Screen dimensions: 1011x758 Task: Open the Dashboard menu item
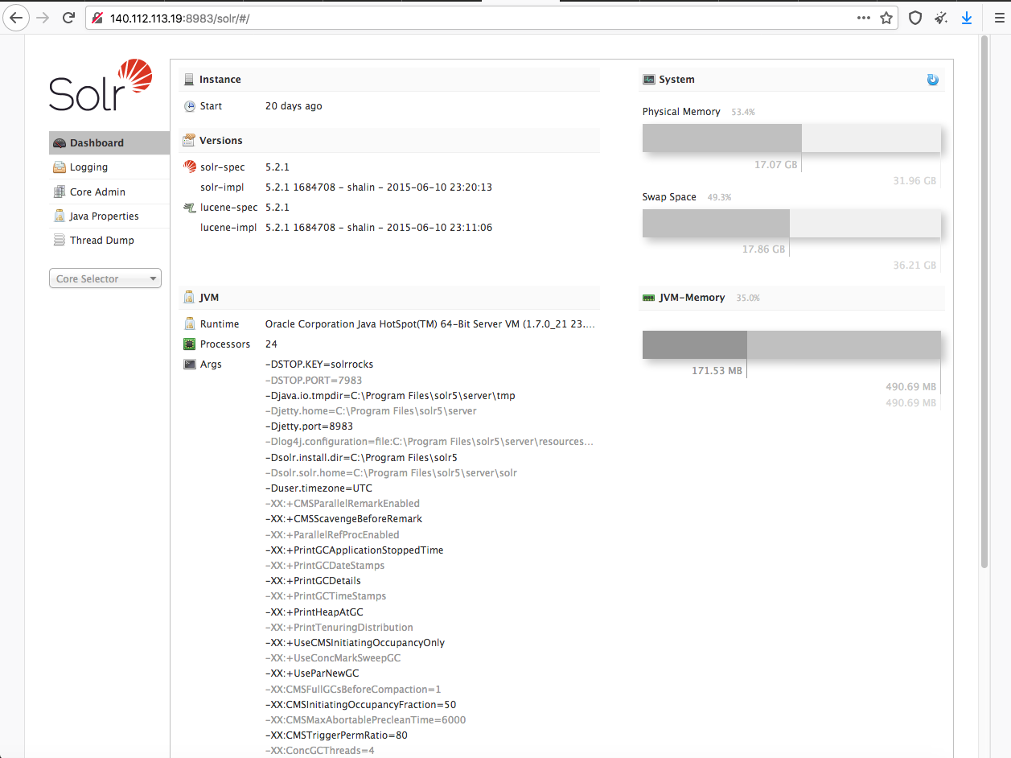coord(109,143)
